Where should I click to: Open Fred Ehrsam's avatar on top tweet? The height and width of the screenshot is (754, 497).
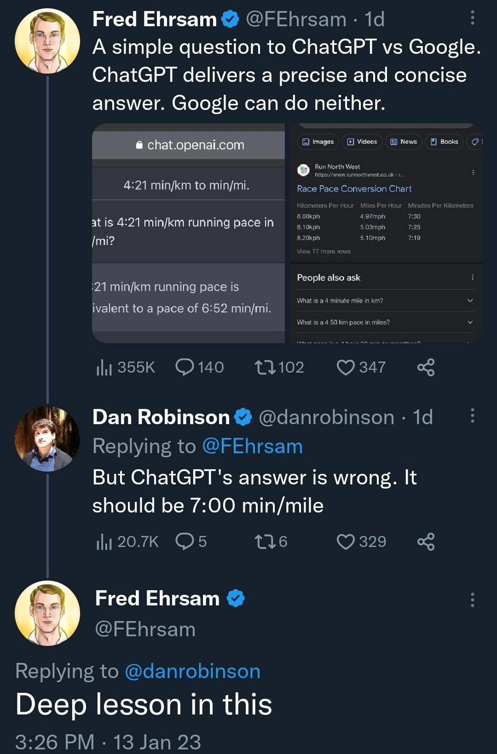[x=47, y=41]
